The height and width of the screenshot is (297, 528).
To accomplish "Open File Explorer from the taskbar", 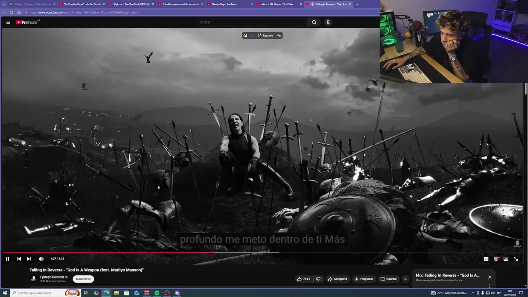I will [116, 293].
